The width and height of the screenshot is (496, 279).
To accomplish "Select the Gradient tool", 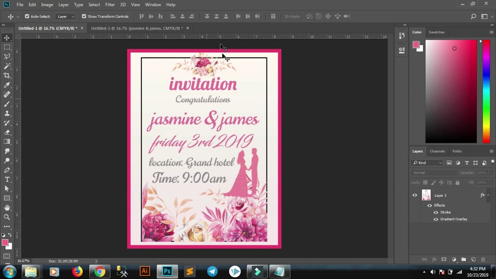I will pos(7,142).
